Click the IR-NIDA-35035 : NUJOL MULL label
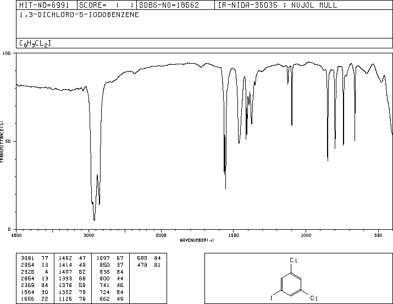This screenshot has width=393, height=304. 278,5
